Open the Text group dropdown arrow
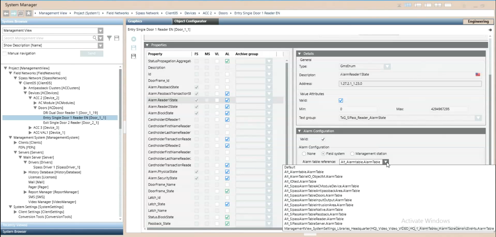Viewport: 496px width, 237px height. coord(478,118)
